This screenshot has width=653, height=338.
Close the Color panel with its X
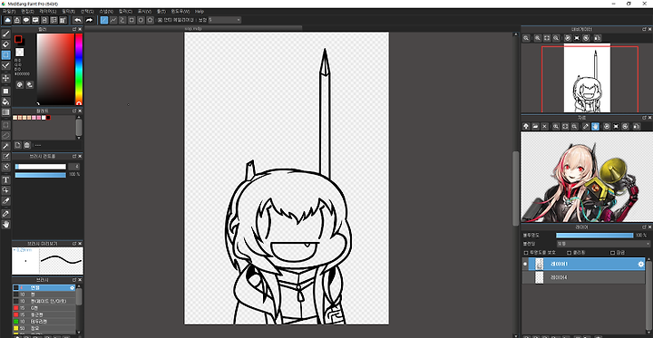click(80, 29)
